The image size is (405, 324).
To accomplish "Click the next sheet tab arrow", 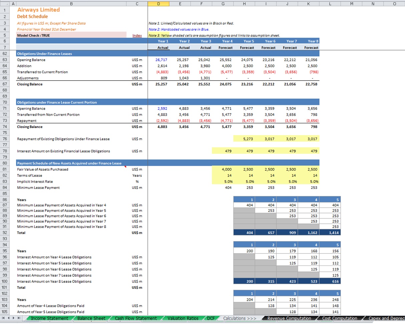I will pyautogui.click(x=14, y=318).
